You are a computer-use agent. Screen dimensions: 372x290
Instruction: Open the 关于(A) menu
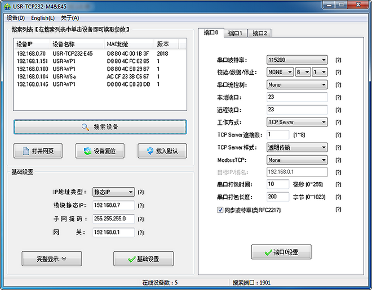(x=70, y=18)
